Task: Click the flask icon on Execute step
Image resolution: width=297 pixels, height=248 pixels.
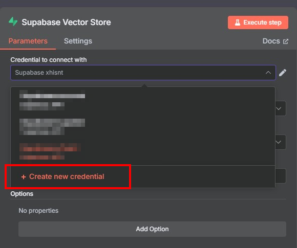Action: [237, 22]
